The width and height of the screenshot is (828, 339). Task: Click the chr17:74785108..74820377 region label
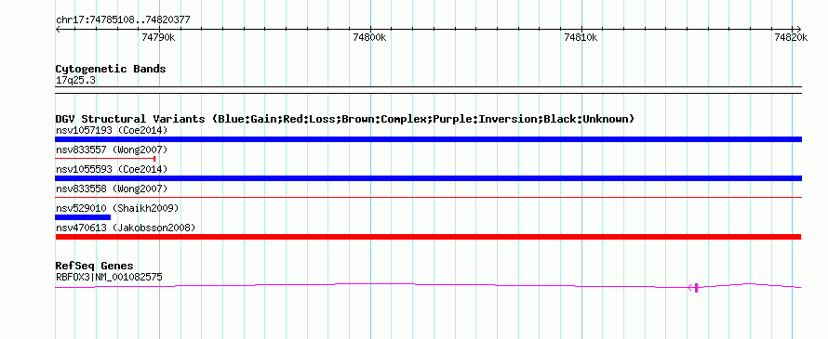pyautogui.click(x=123, y=20)
